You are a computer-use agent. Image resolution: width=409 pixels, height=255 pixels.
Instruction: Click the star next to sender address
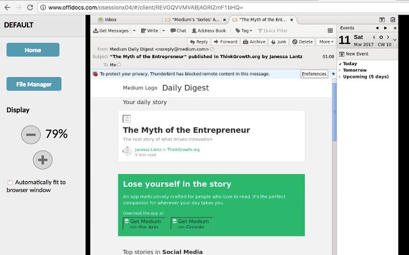212,48
